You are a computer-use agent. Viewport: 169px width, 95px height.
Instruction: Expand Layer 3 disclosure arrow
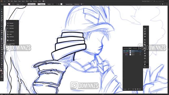128,51
